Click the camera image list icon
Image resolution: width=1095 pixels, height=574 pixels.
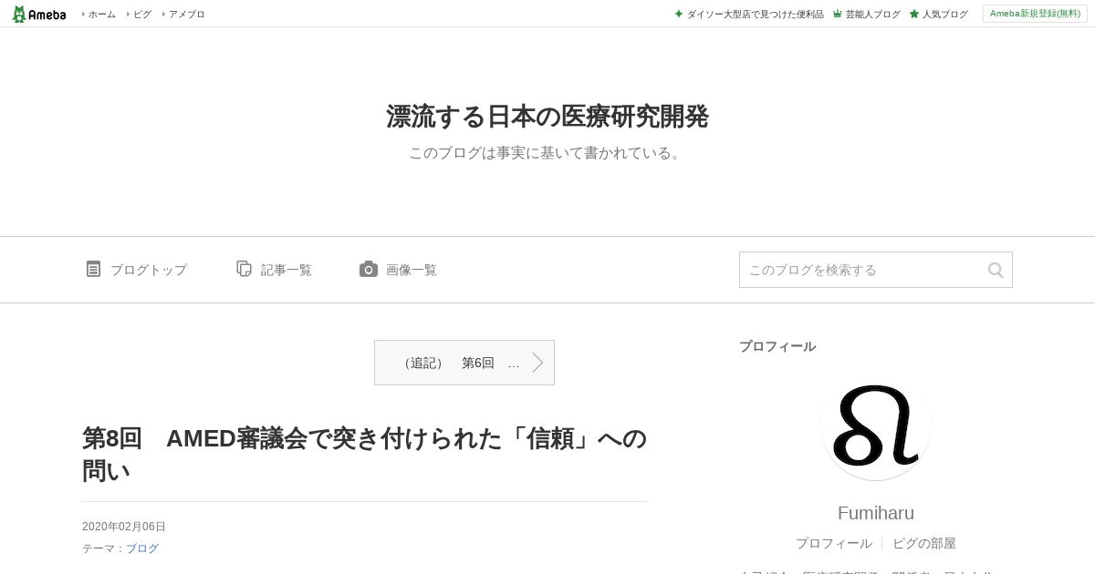pyautogui.click(x=369, y=269)
